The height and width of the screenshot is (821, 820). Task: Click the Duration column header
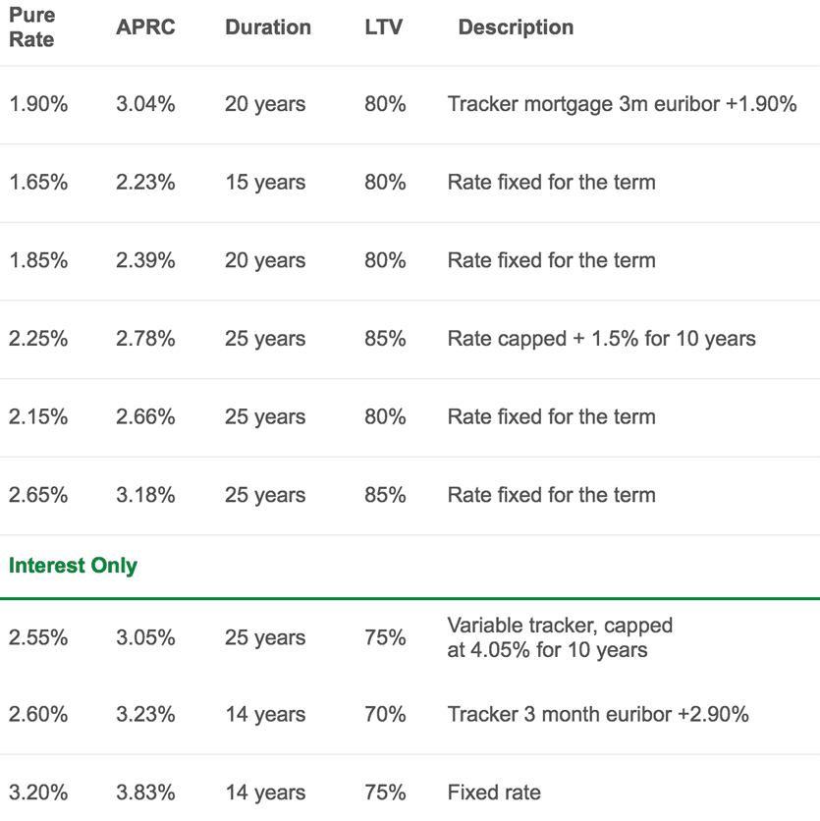270,27
